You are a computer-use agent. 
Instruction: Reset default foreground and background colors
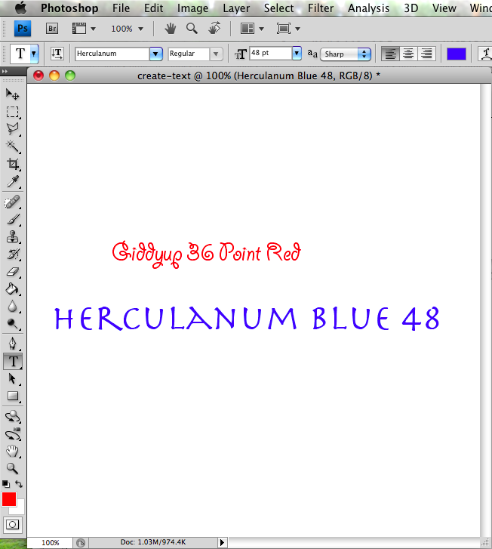(5, 484)
